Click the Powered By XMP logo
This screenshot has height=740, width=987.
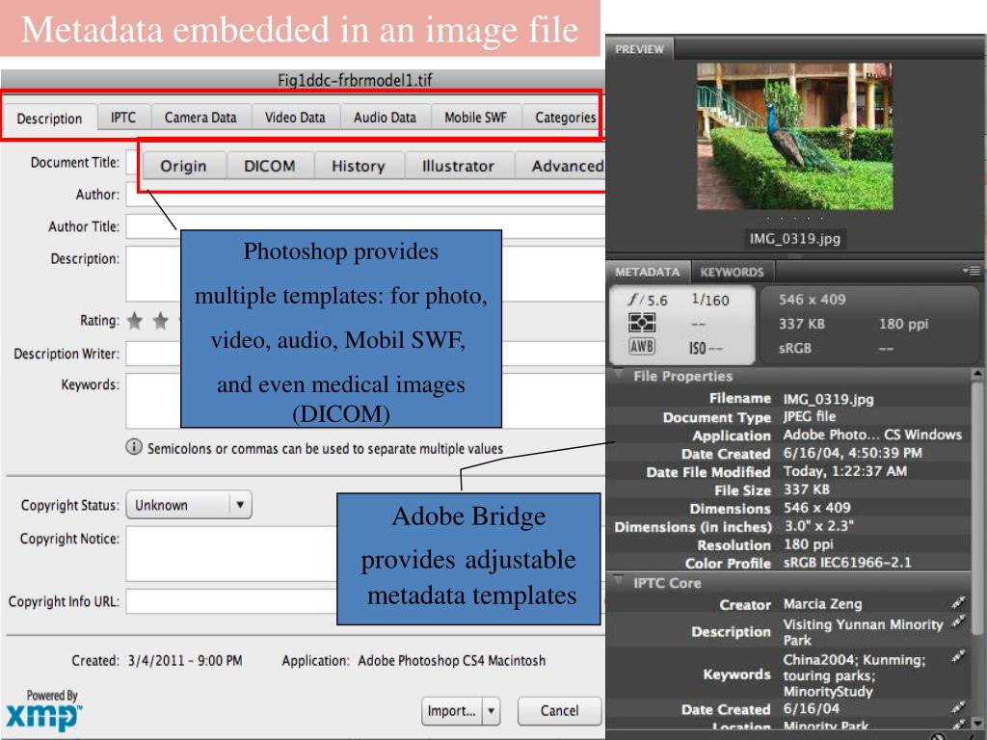click(44, 710)
